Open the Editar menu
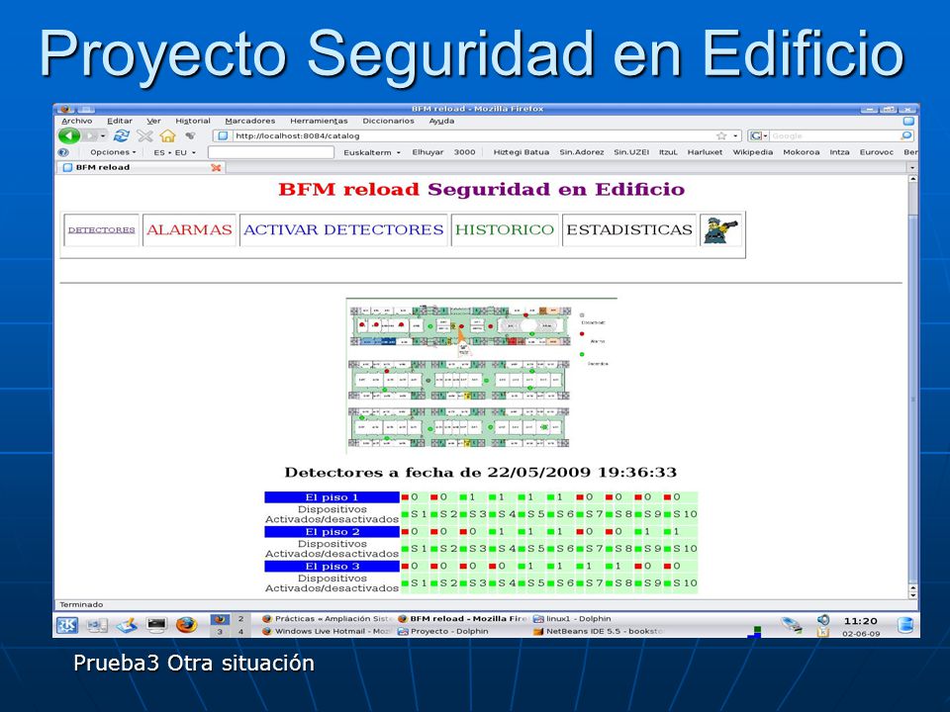950x712 pixels. (x=120, y=121)
